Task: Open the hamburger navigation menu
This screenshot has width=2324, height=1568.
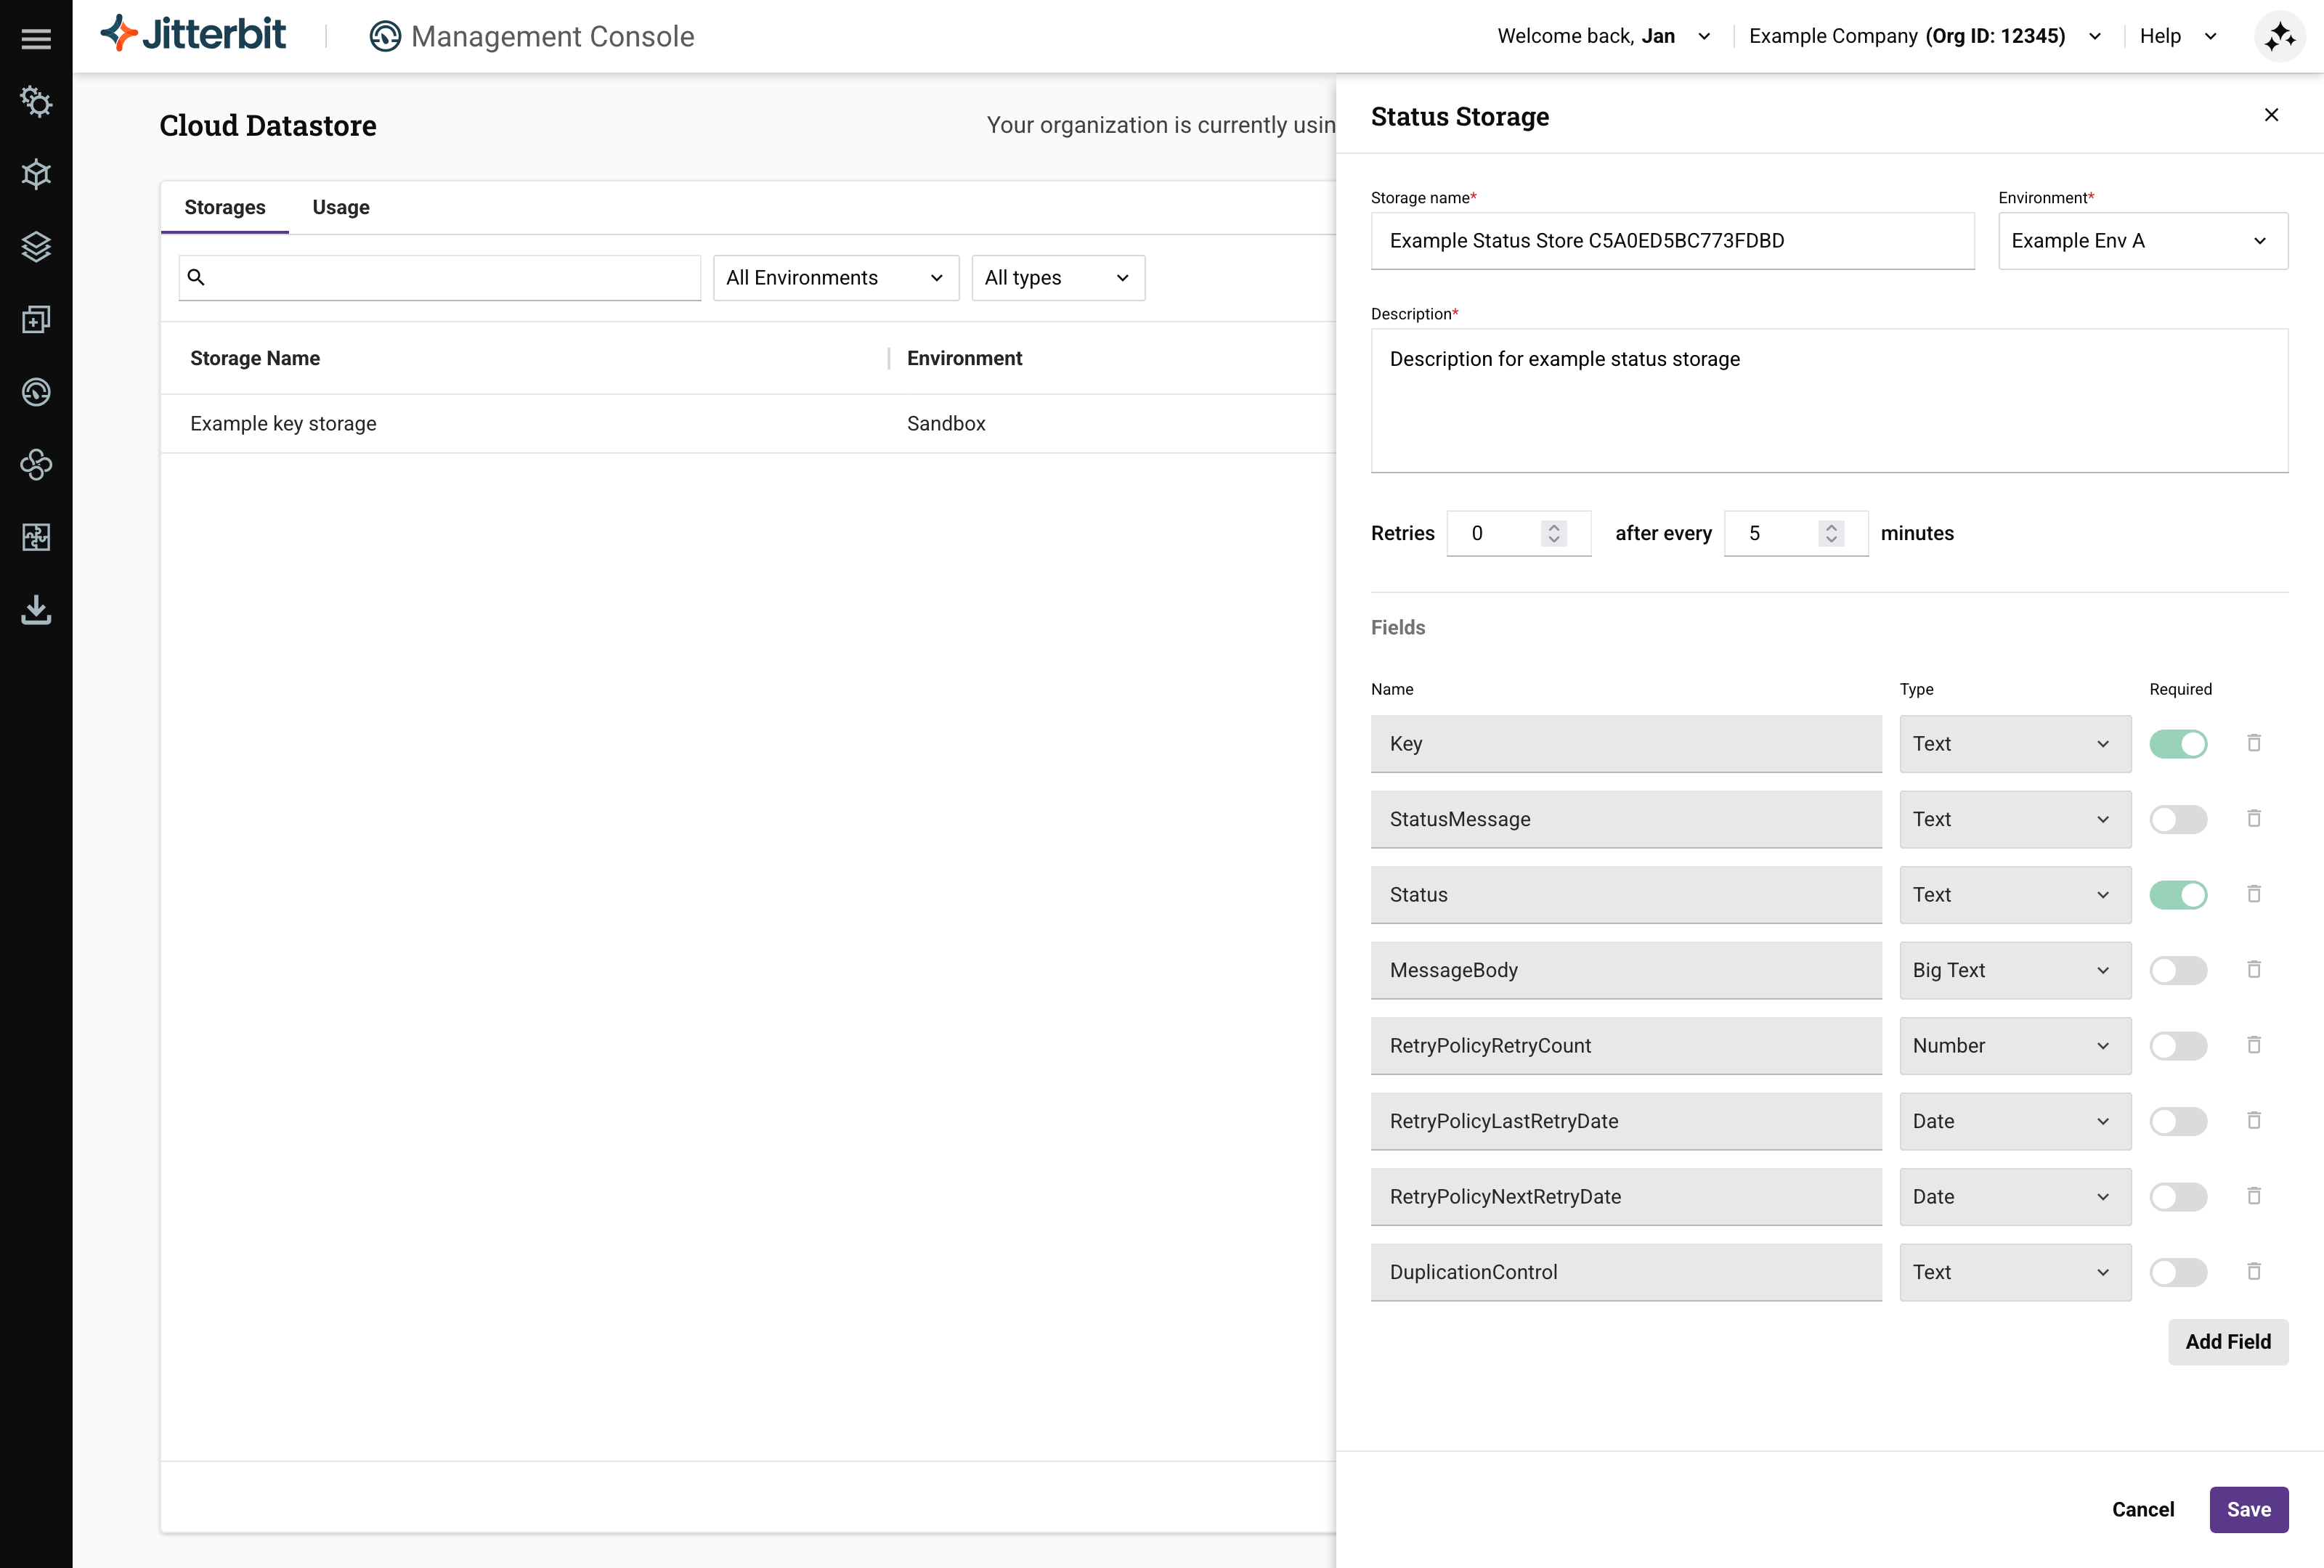Action: 36,38
